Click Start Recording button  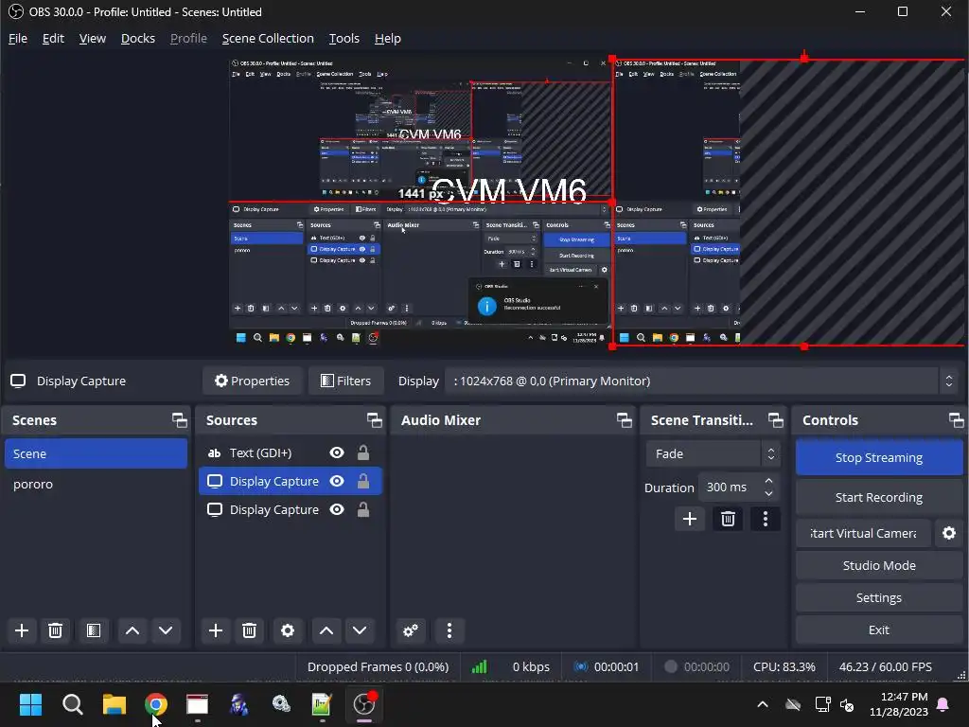click(x=879, y=497)
